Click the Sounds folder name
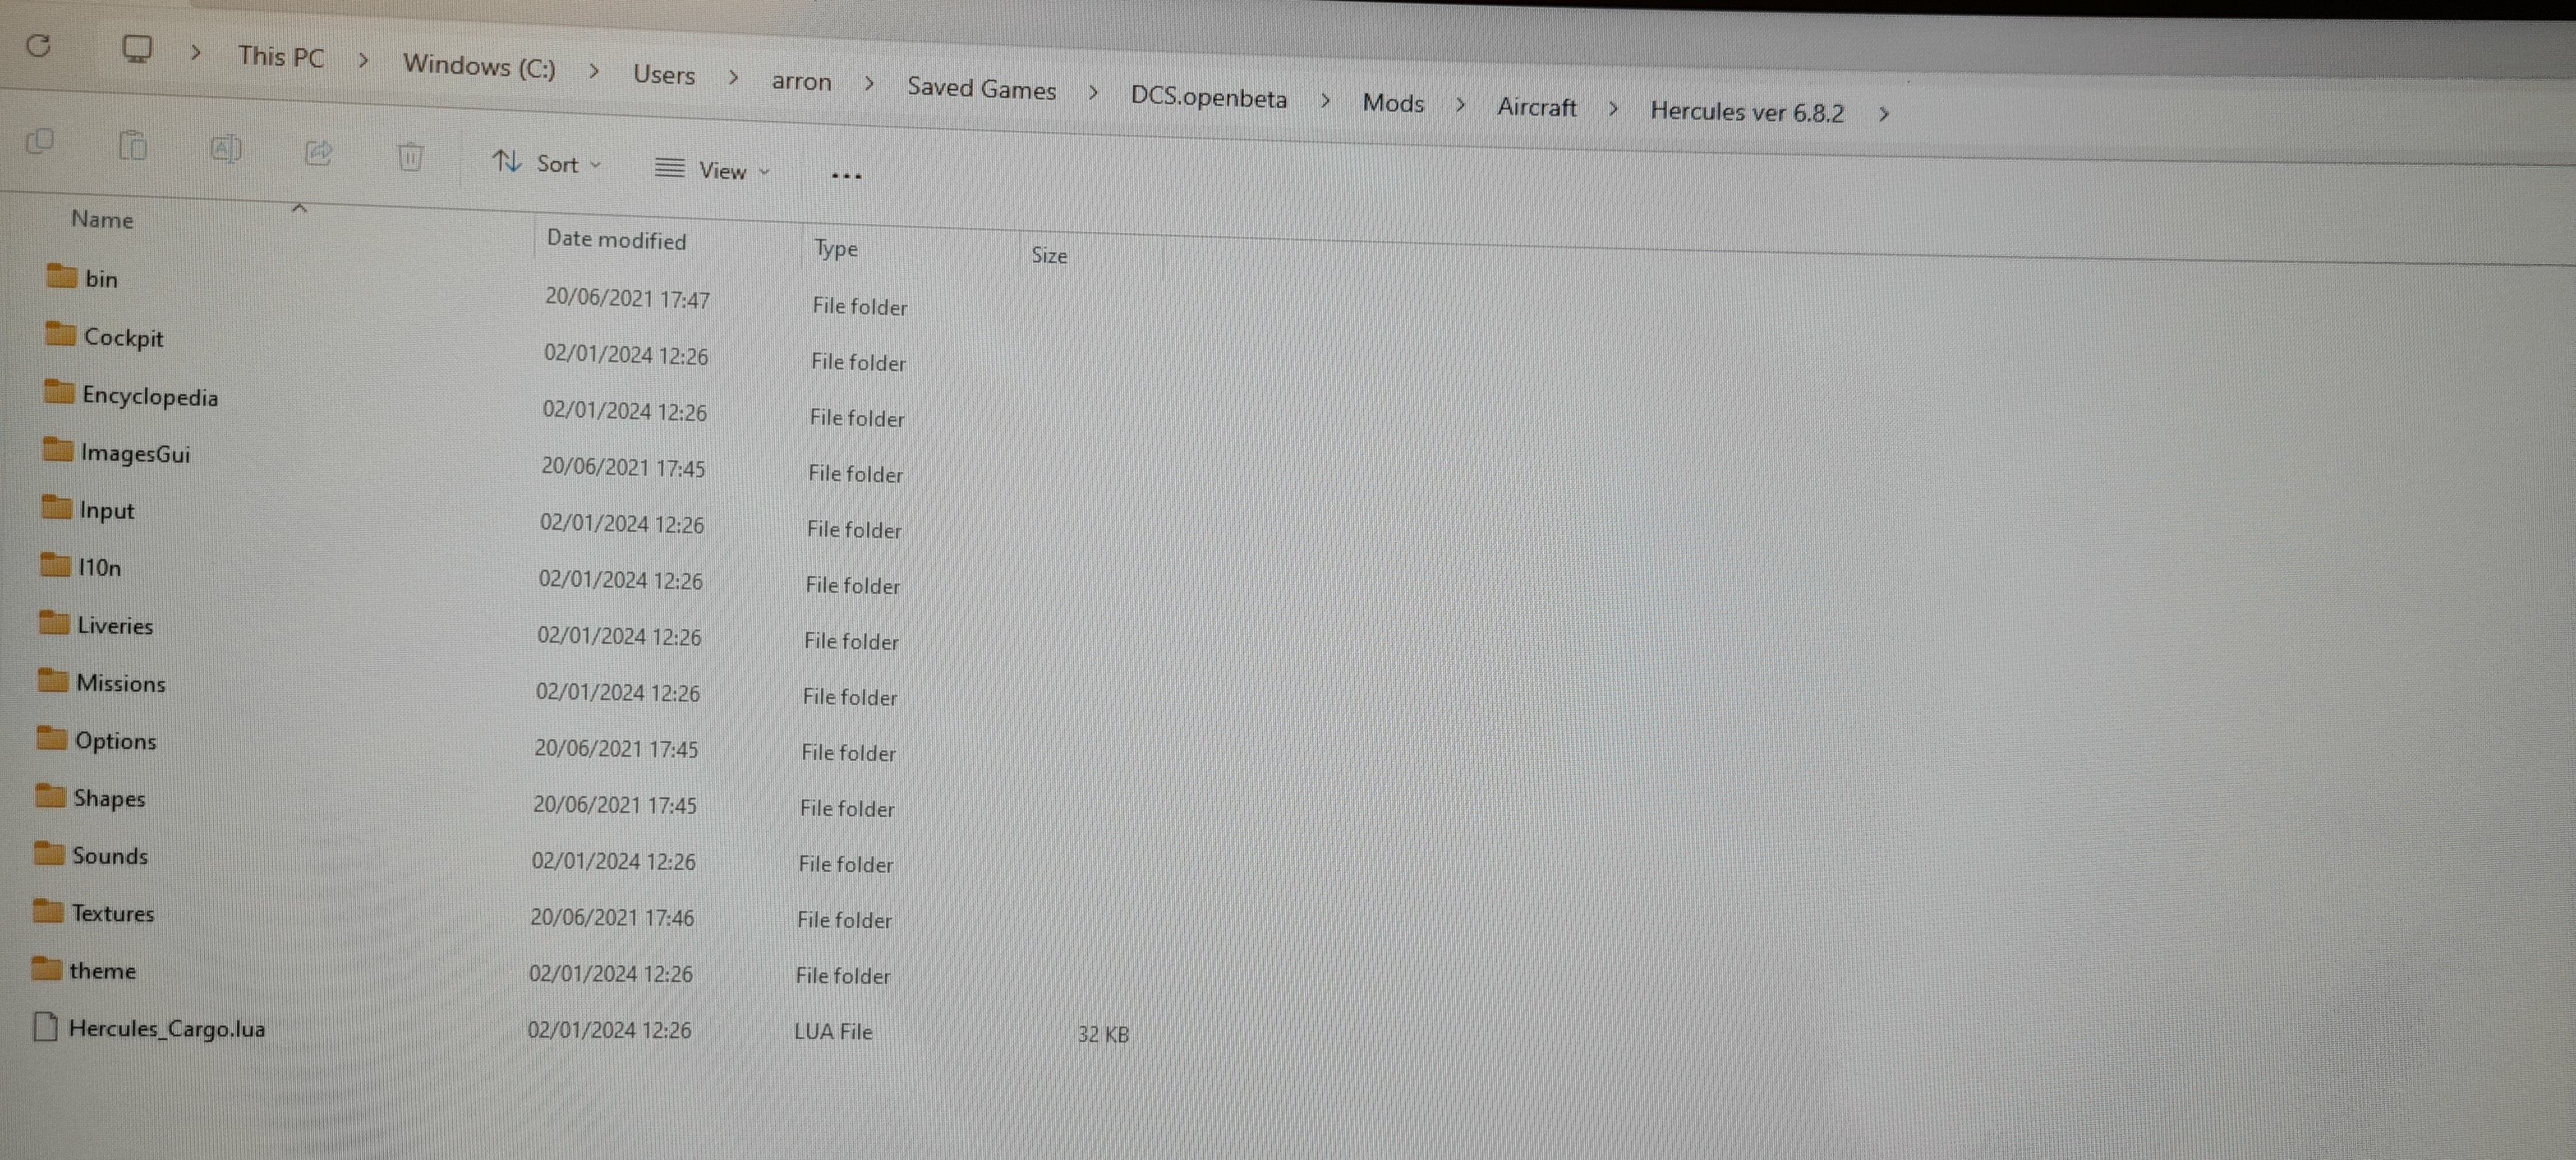2576x1160 pixels. pos(110,856)
